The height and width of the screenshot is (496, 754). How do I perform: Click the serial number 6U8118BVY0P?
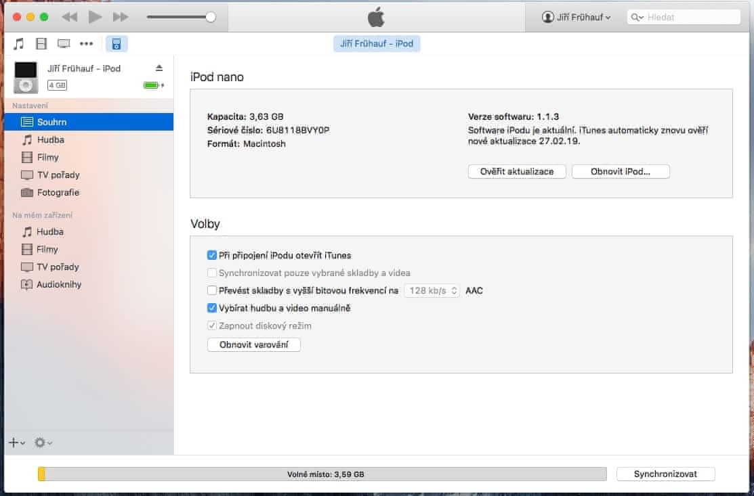point(297,130)
